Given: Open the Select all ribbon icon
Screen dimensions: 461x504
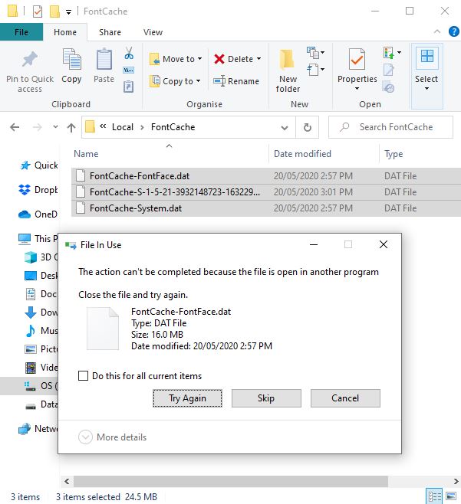Looking at the screenshot, I should 427,57.
